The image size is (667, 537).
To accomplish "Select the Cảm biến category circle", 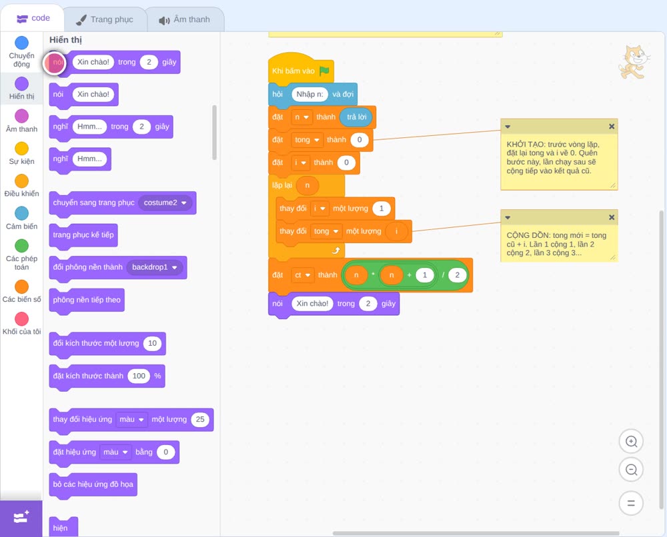I will 21,213.
